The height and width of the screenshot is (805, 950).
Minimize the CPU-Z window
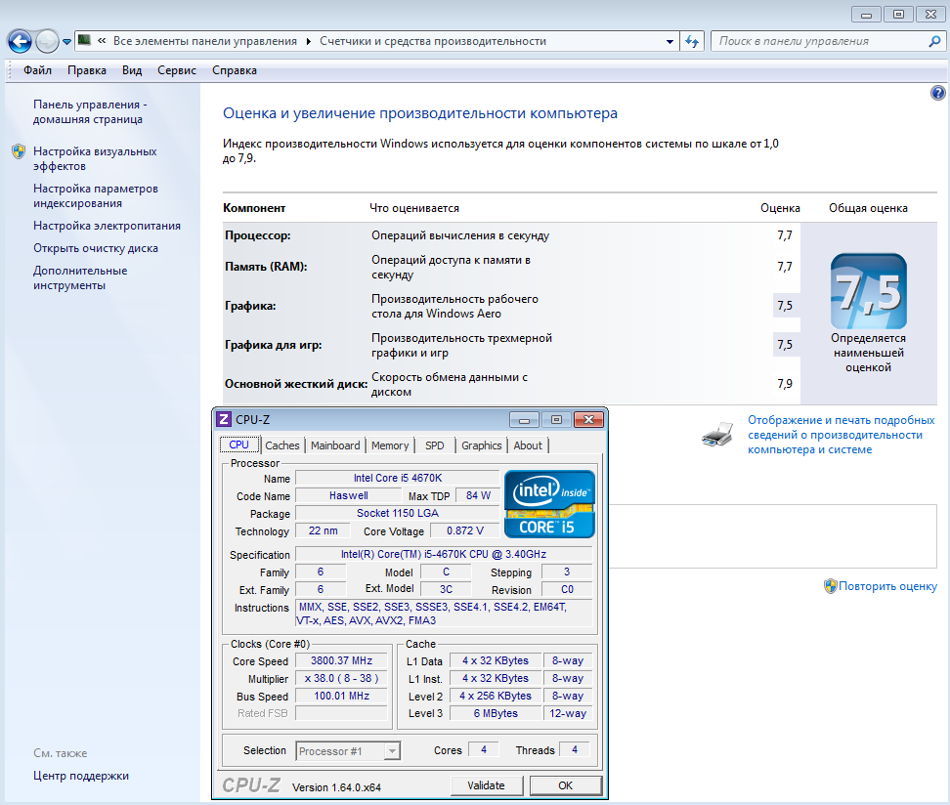(524, 420)
